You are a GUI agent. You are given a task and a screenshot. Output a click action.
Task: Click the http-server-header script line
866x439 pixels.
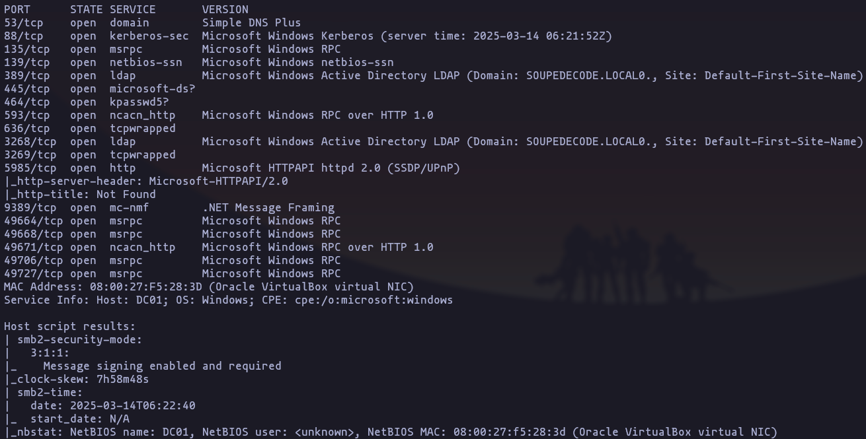coord(146,181)
